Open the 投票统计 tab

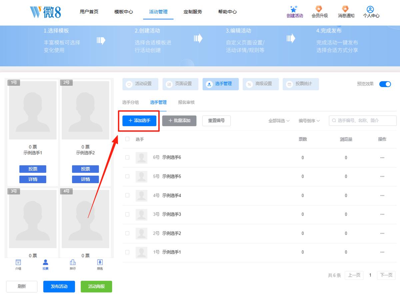301,84
